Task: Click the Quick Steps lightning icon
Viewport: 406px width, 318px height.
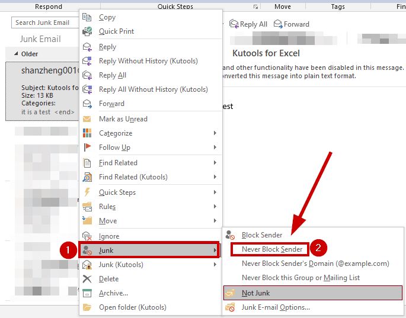Action: pyautogui.click(x=87, y=192)
